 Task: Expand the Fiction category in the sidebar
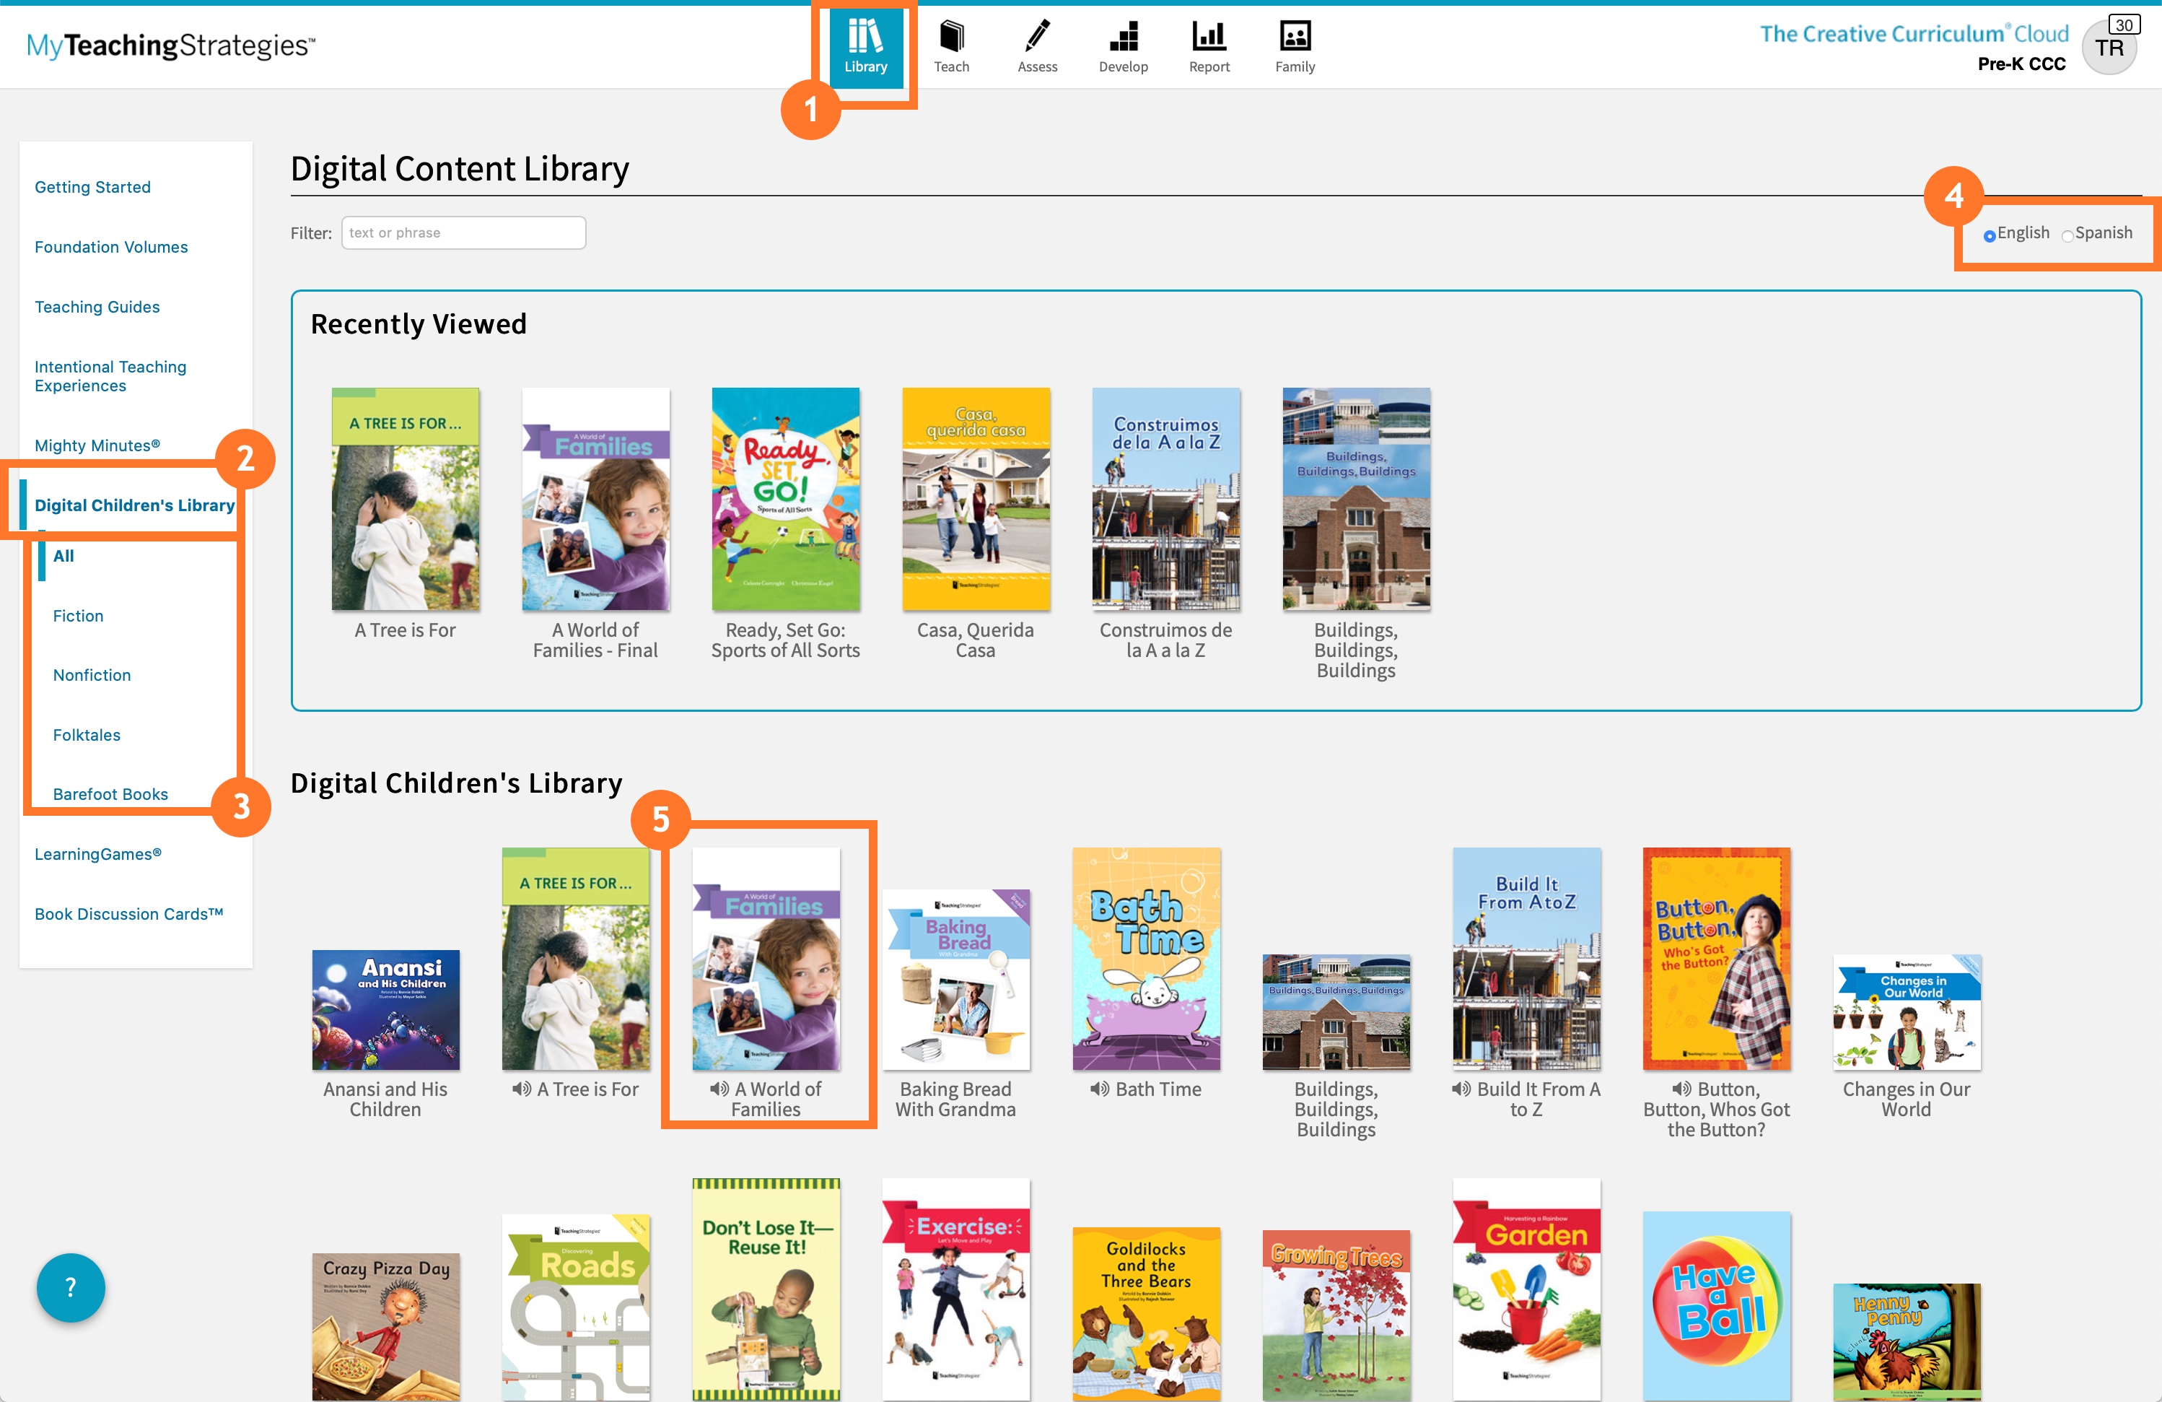[78, 615]
